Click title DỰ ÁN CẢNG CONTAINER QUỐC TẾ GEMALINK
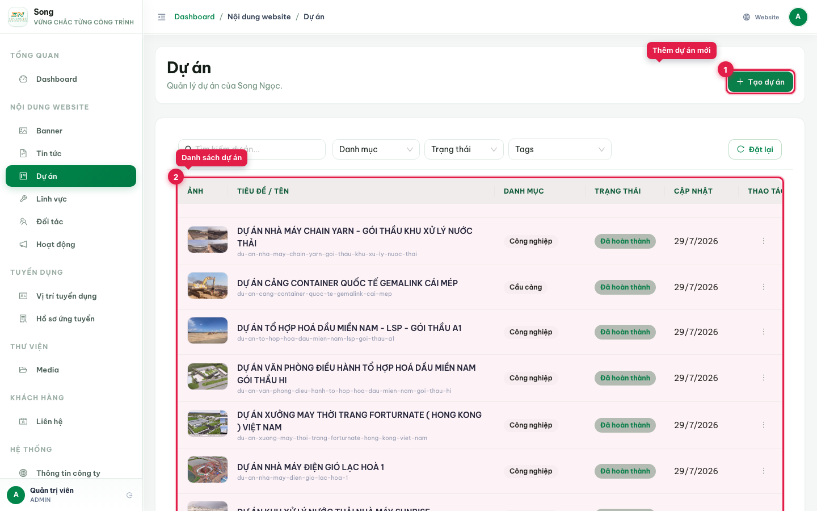Image resolution: width=817 pixels, height=511 pixels. point(347,283)
